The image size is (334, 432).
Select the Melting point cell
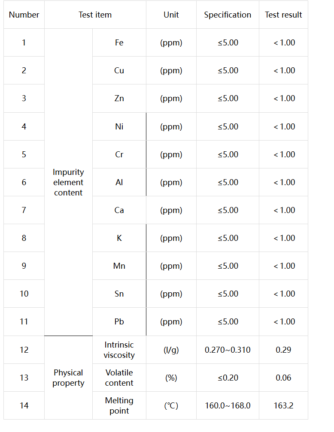pos(119,406)
